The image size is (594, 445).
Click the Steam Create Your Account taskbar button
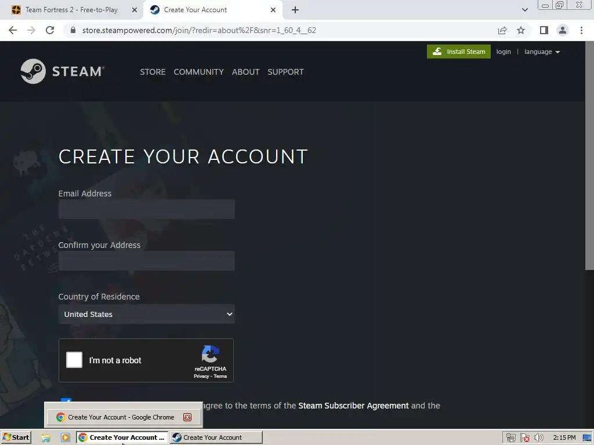[x=216, y=437]
